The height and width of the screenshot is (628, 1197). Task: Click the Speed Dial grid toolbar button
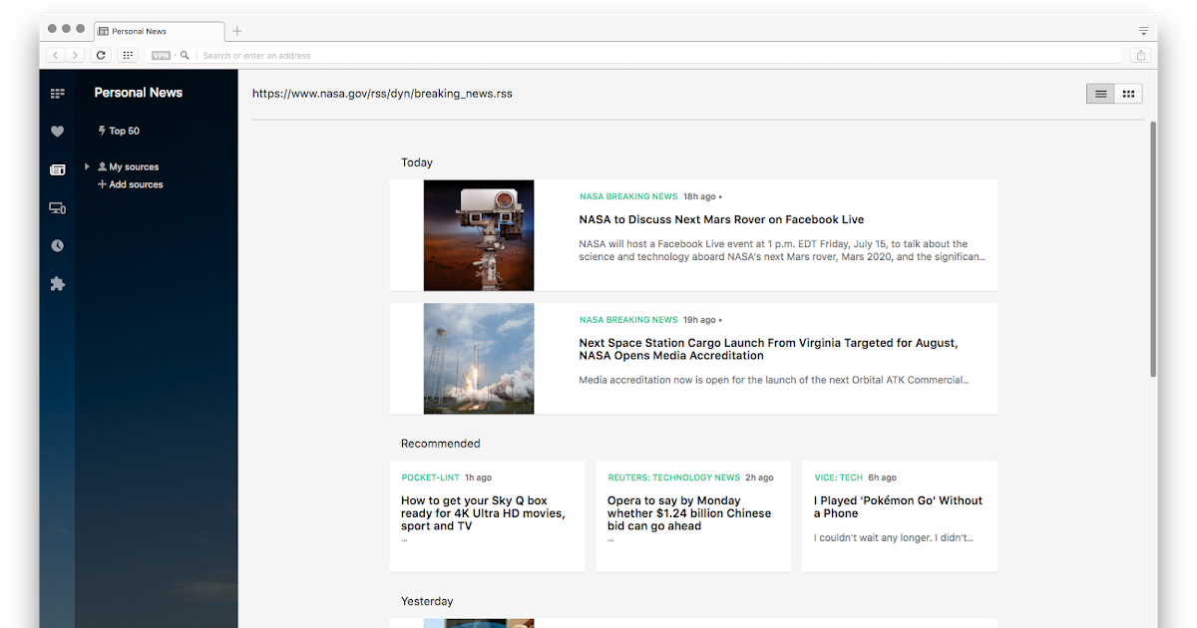click(x=128, y=56)
